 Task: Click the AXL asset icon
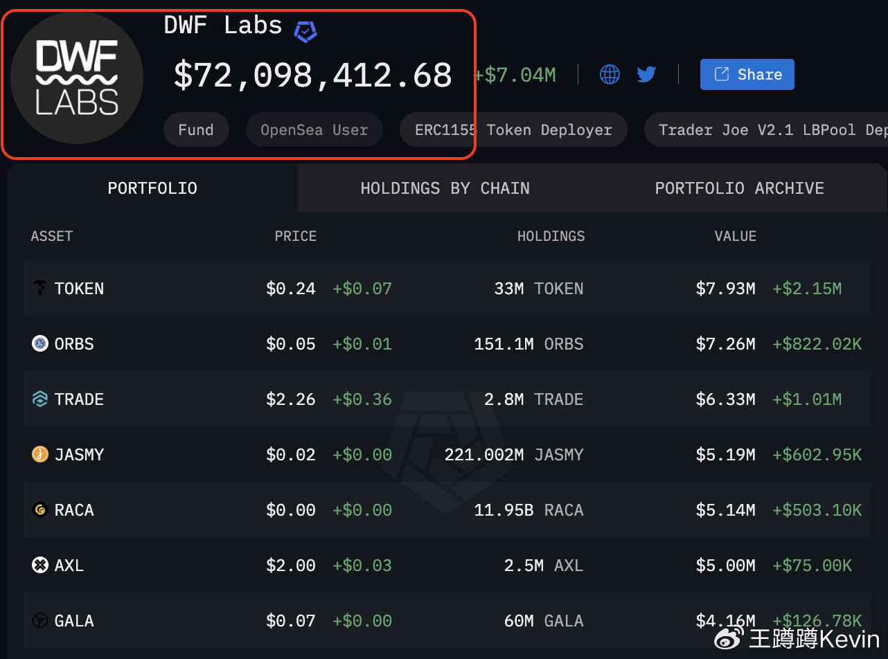click(40, 565)
